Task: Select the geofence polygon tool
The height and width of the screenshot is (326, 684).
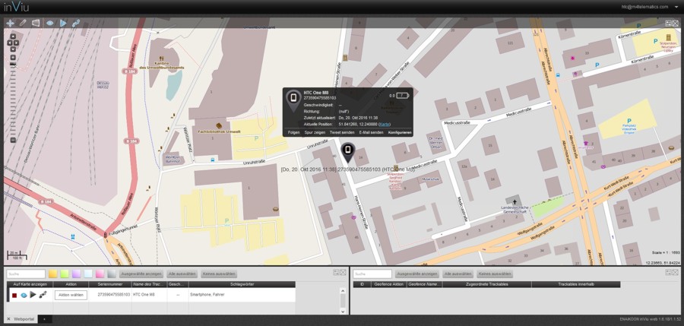Action: (36, 23)
